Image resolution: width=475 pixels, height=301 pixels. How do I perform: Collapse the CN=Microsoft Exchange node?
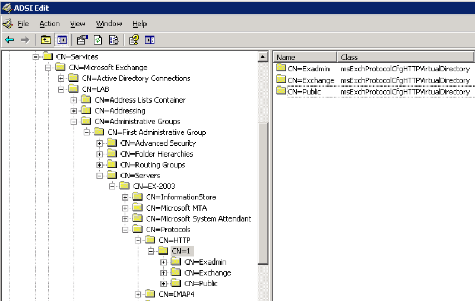(x=48, y=68)
